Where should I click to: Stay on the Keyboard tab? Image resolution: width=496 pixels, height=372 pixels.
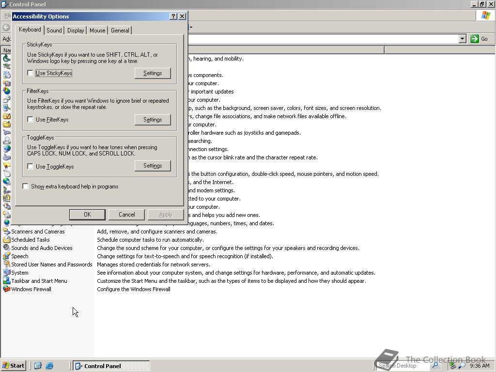30,30
